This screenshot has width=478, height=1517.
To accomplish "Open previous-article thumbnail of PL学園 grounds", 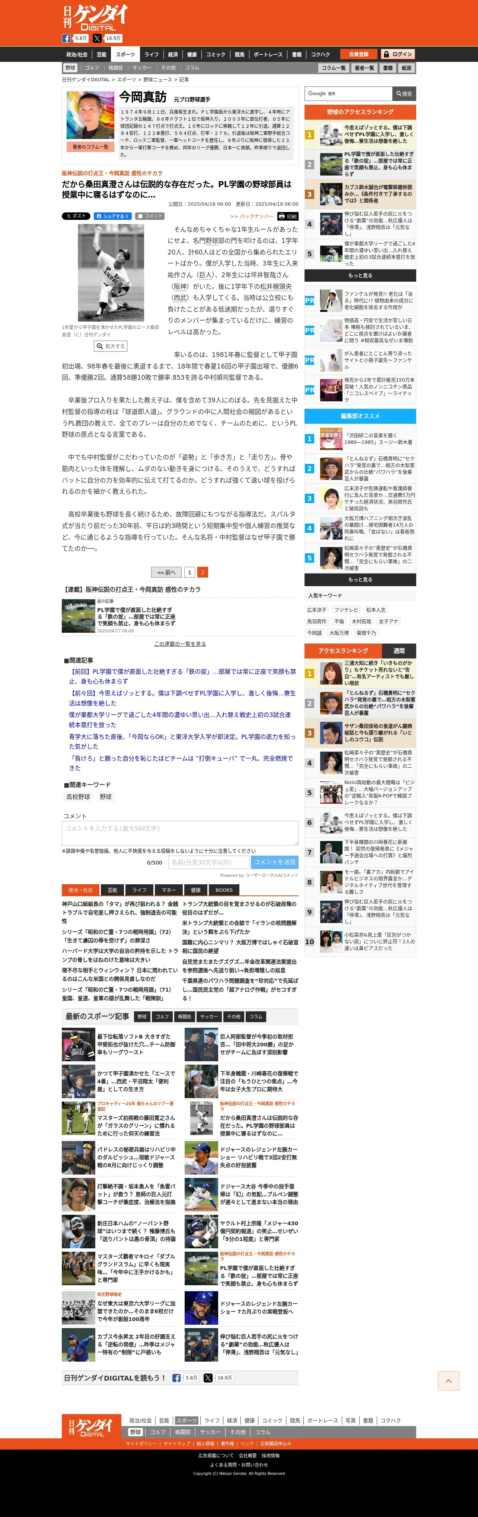I will (x=78, y=616).
